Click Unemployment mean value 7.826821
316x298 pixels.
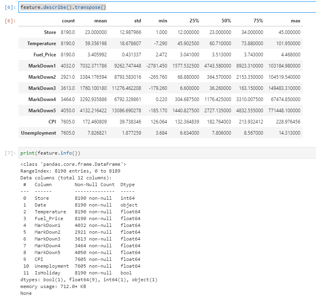tap(97, 133)
